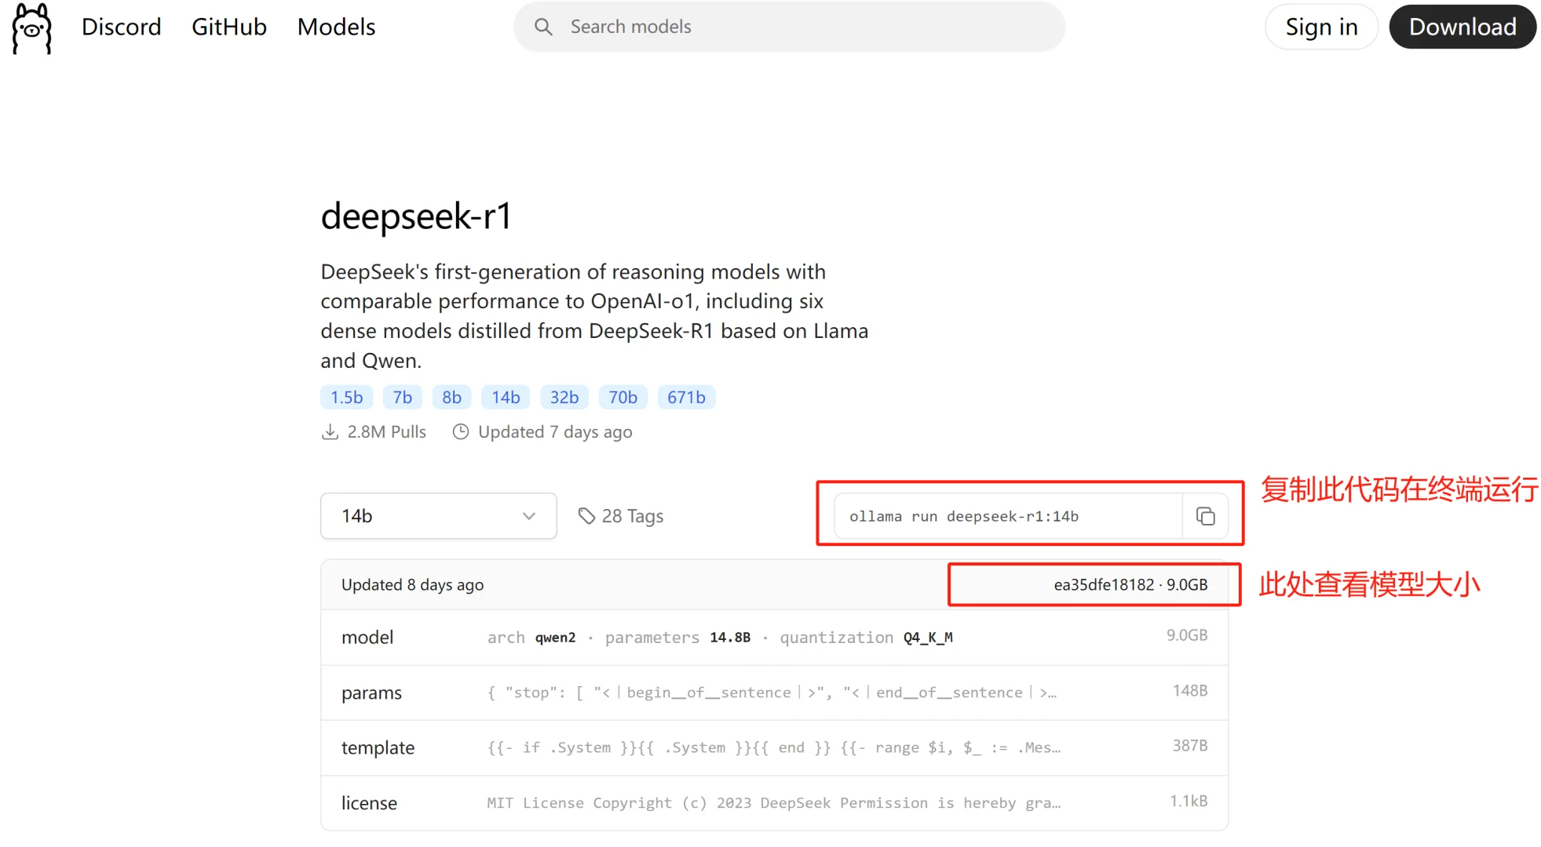Select the 671b size tag

click(686, 398)
